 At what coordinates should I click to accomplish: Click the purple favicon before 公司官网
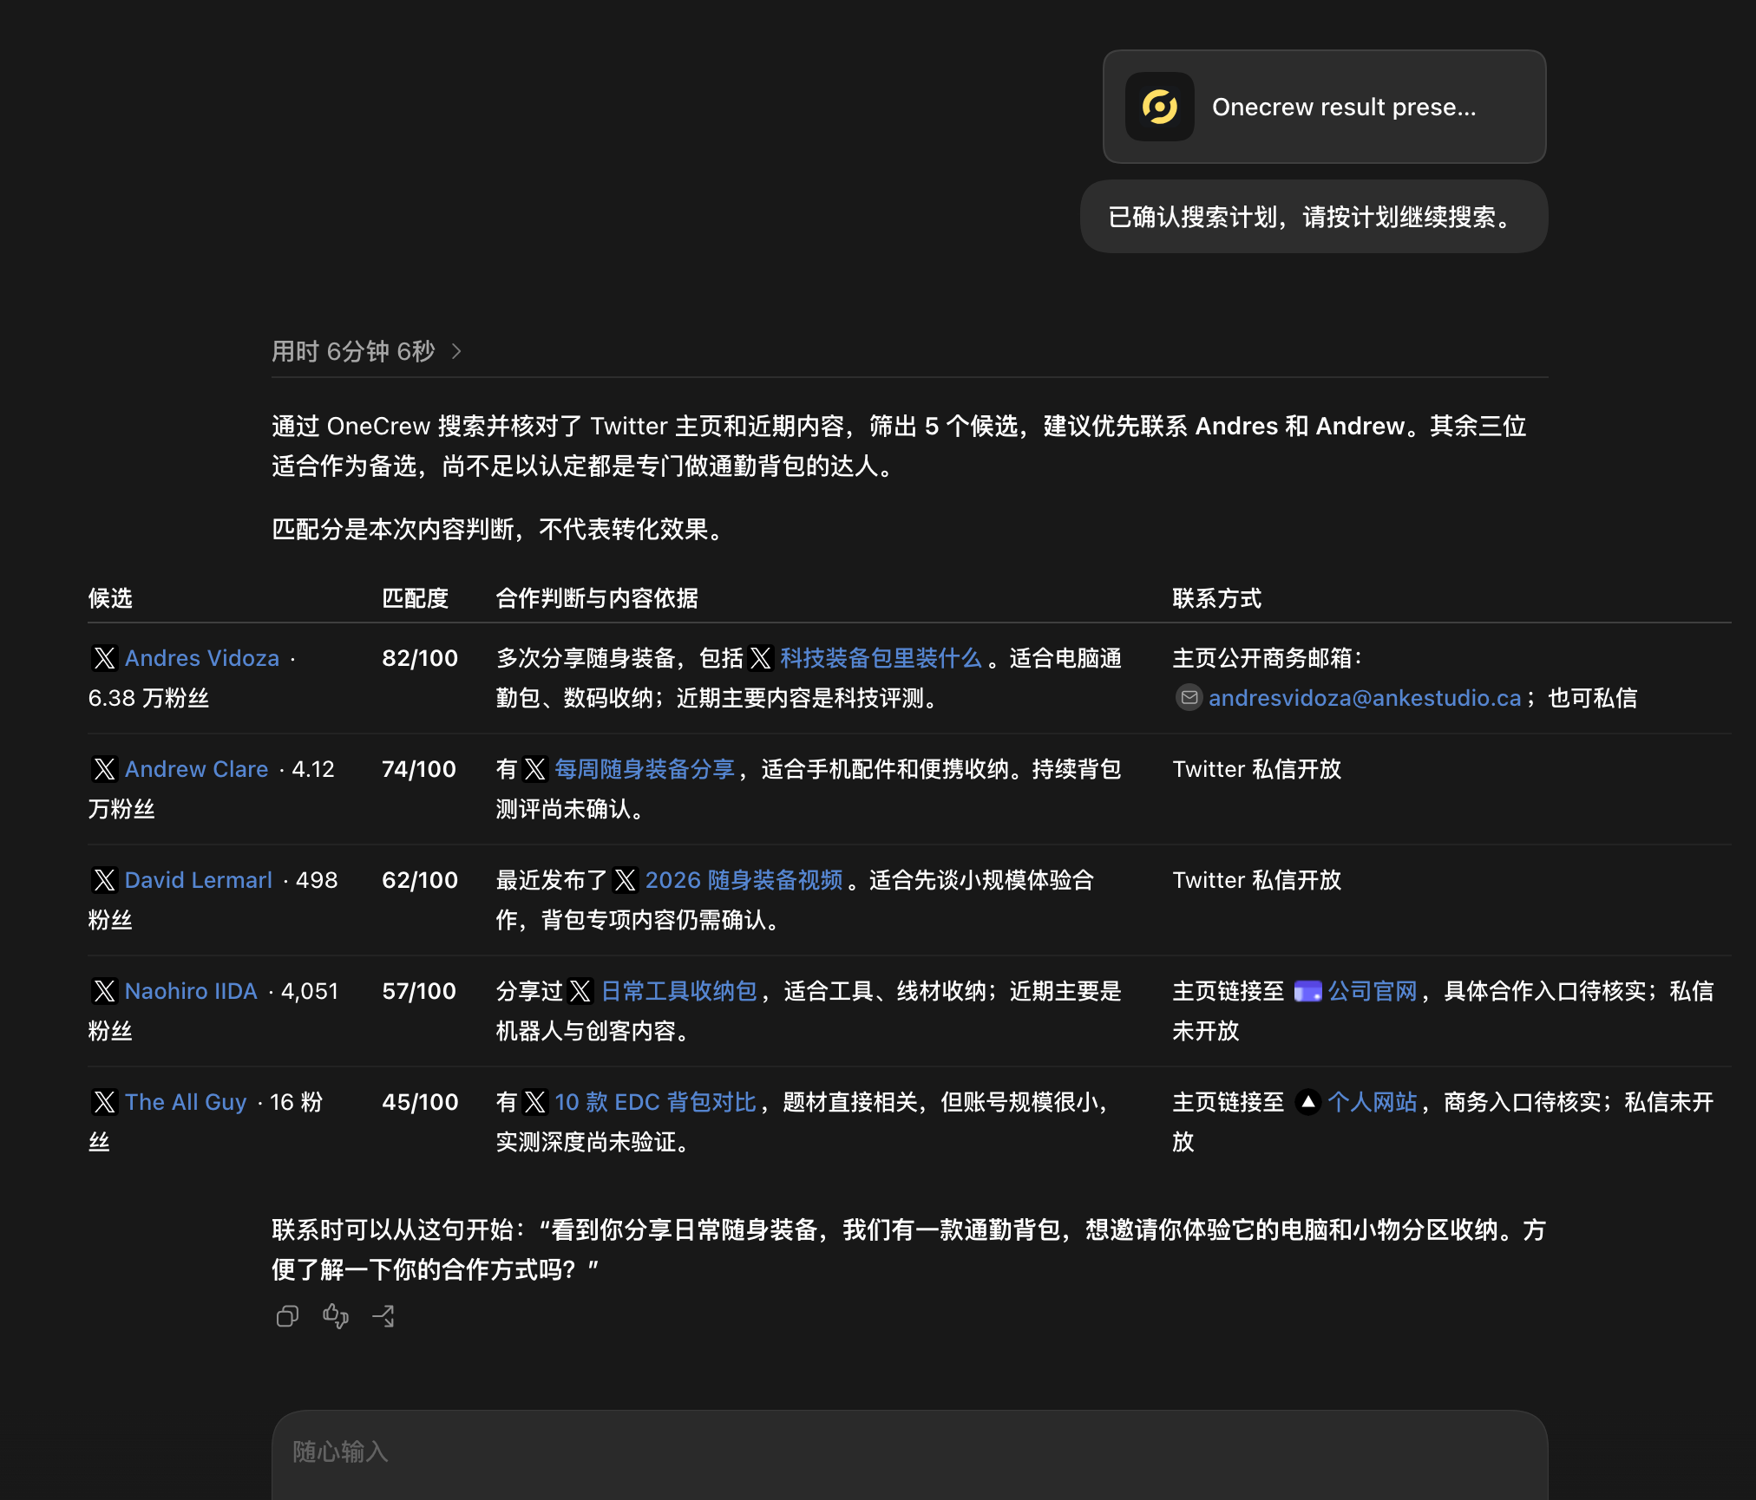(x=1307, y=991)
